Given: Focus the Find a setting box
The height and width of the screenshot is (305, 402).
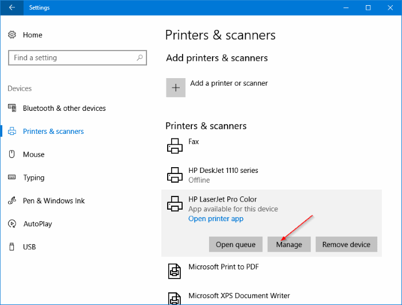Looking at the screenshot, I should click(78, 57).
